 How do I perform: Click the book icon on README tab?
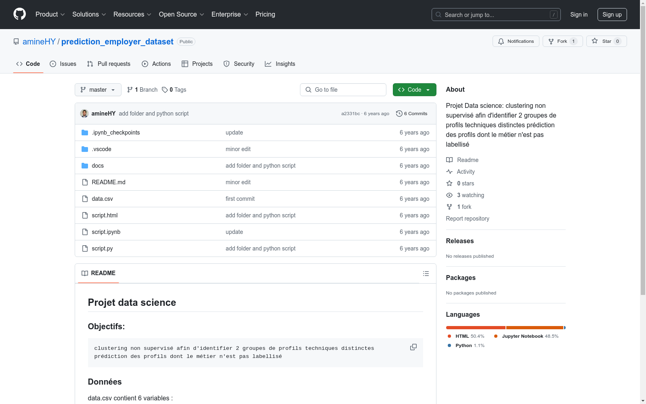[85, 273]
